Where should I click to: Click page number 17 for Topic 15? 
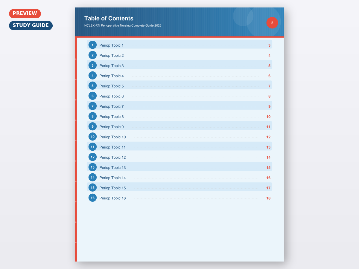[268, 188]
